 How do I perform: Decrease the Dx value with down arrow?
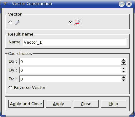coord(124,63)
